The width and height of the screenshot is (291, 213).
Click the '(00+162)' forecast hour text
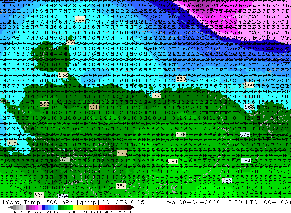tap(276, 202)
